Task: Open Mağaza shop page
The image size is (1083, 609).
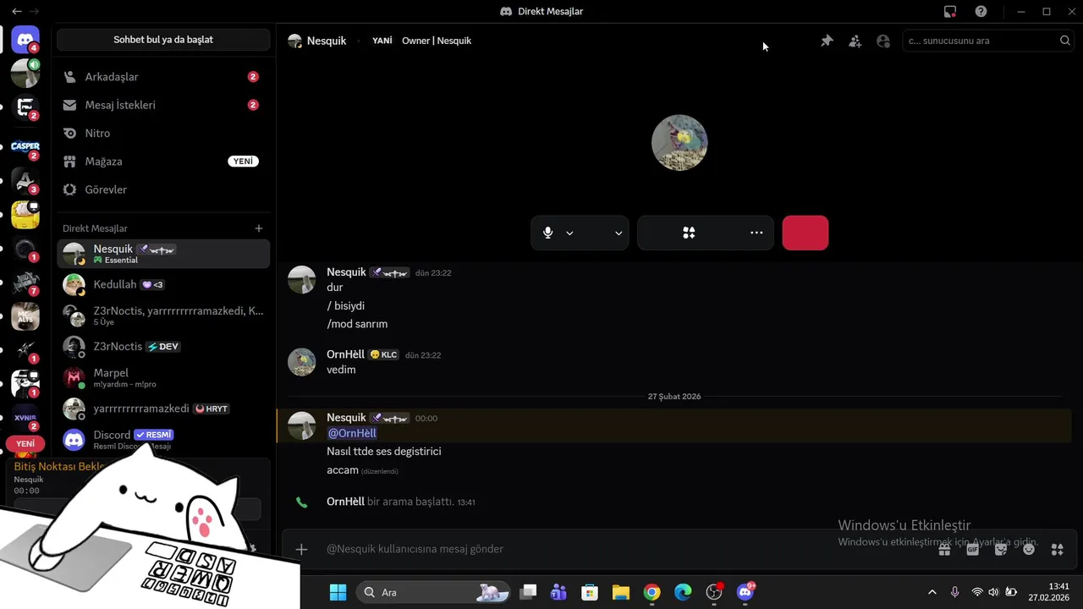Action: (x=163, y=162)
